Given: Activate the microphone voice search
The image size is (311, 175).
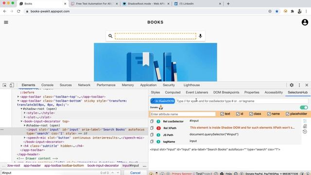Looking at the screenshot, I should point(200,35).
